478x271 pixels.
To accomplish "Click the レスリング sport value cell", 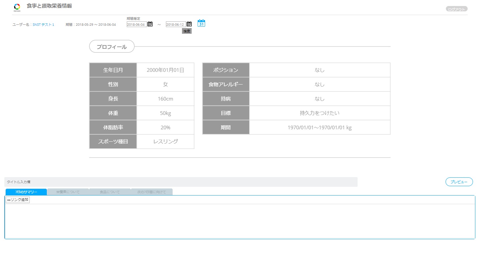I will coord(165,142).
